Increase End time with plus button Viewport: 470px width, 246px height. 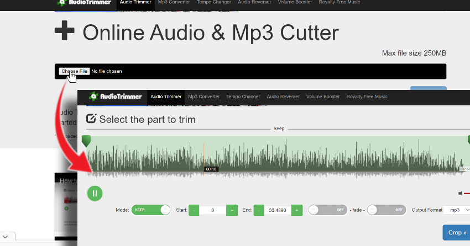click(x=297, y=210)
